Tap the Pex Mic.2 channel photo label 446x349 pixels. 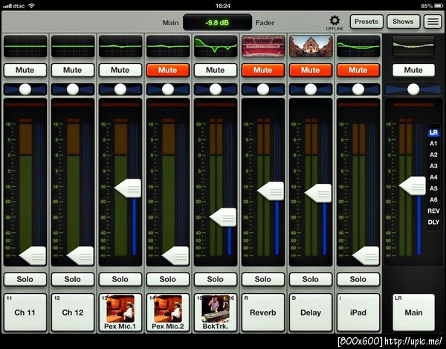(168, 313)
